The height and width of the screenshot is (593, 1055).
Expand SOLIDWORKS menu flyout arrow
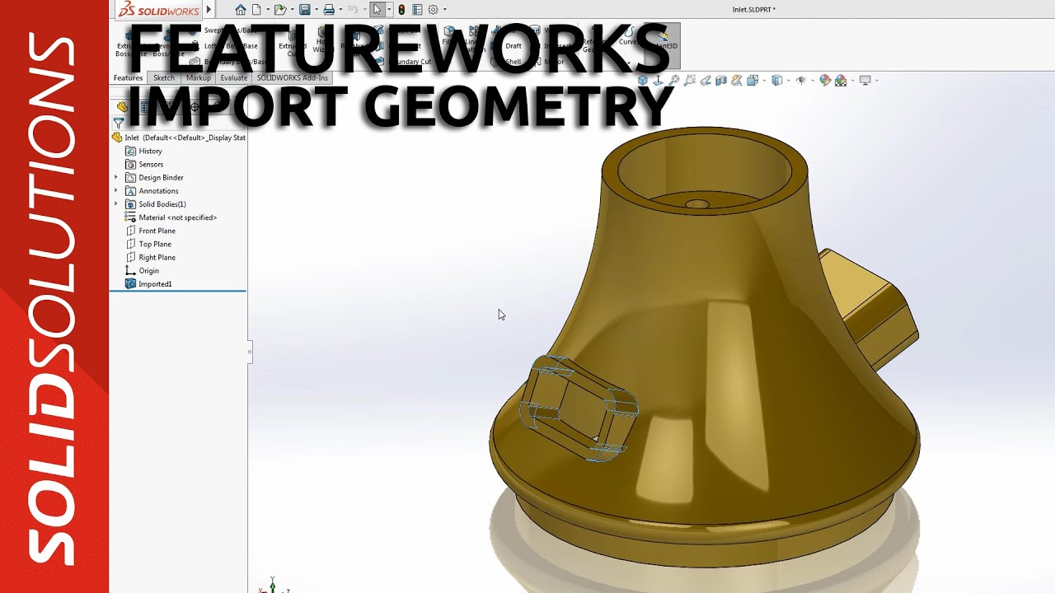[209, 10]
